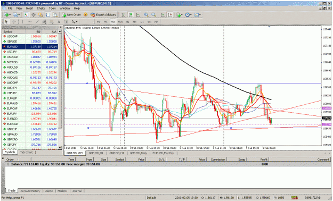Switch timeframe to H1
Screen dimensions: 333x201
[x=127, y=22]
